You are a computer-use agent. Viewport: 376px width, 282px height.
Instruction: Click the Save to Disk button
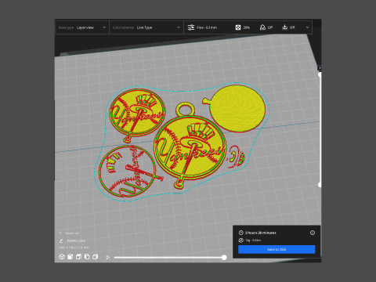pos(277,249)
